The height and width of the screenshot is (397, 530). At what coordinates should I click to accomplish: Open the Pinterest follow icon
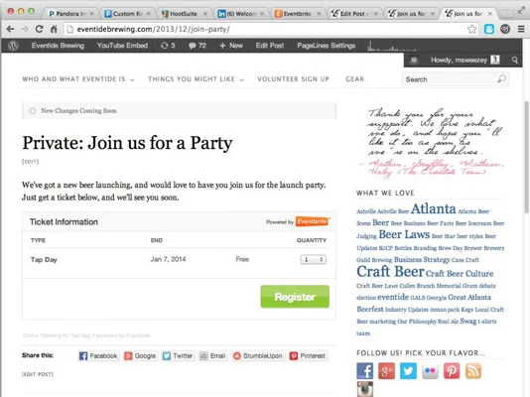452,370
